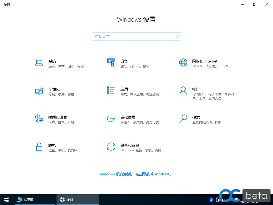Switch to 此电脑 in the taskbar
Image resolution: width=273 pixels, height=205 pixels.
click(x=35, y=200)
